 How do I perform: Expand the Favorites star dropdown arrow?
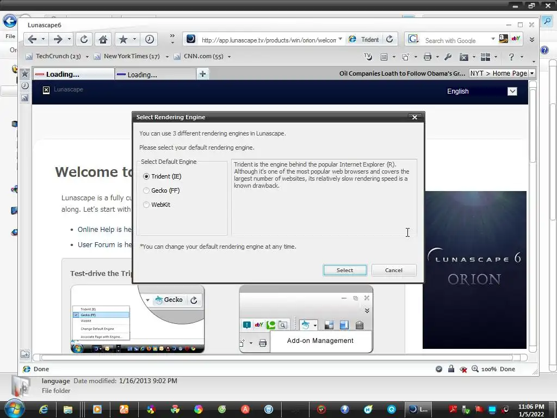click(135, 39)
